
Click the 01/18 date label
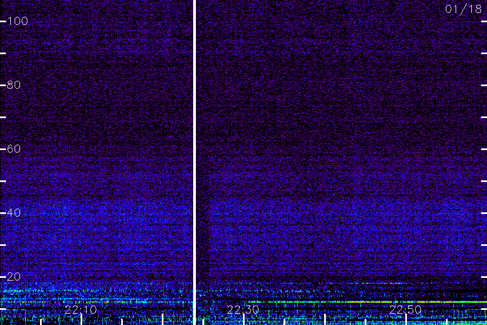click(x=463, y=9)
